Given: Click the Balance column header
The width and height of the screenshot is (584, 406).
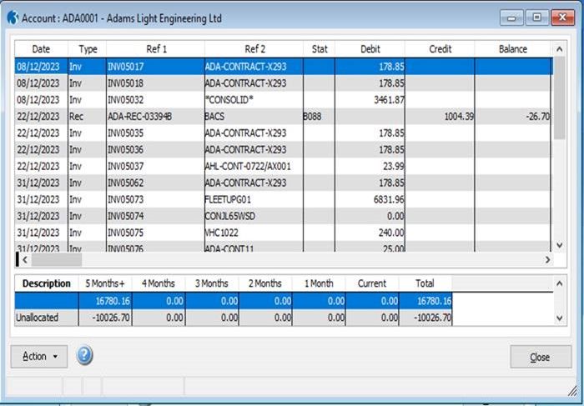Looking at the screenshot, I should [513, 49].
